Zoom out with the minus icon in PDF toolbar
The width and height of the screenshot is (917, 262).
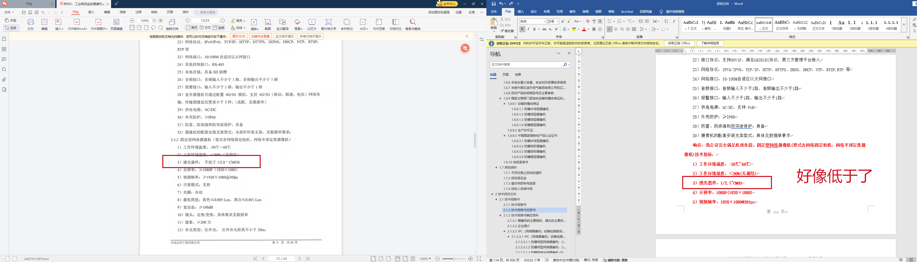[132, 21]
